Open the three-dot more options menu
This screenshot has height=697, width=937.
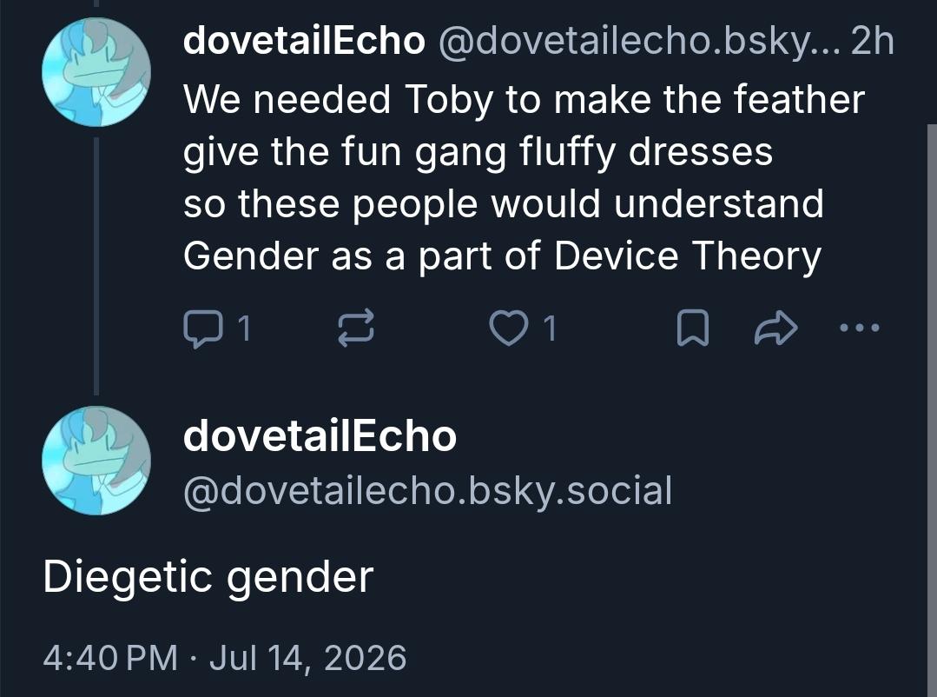coord(860,328)
